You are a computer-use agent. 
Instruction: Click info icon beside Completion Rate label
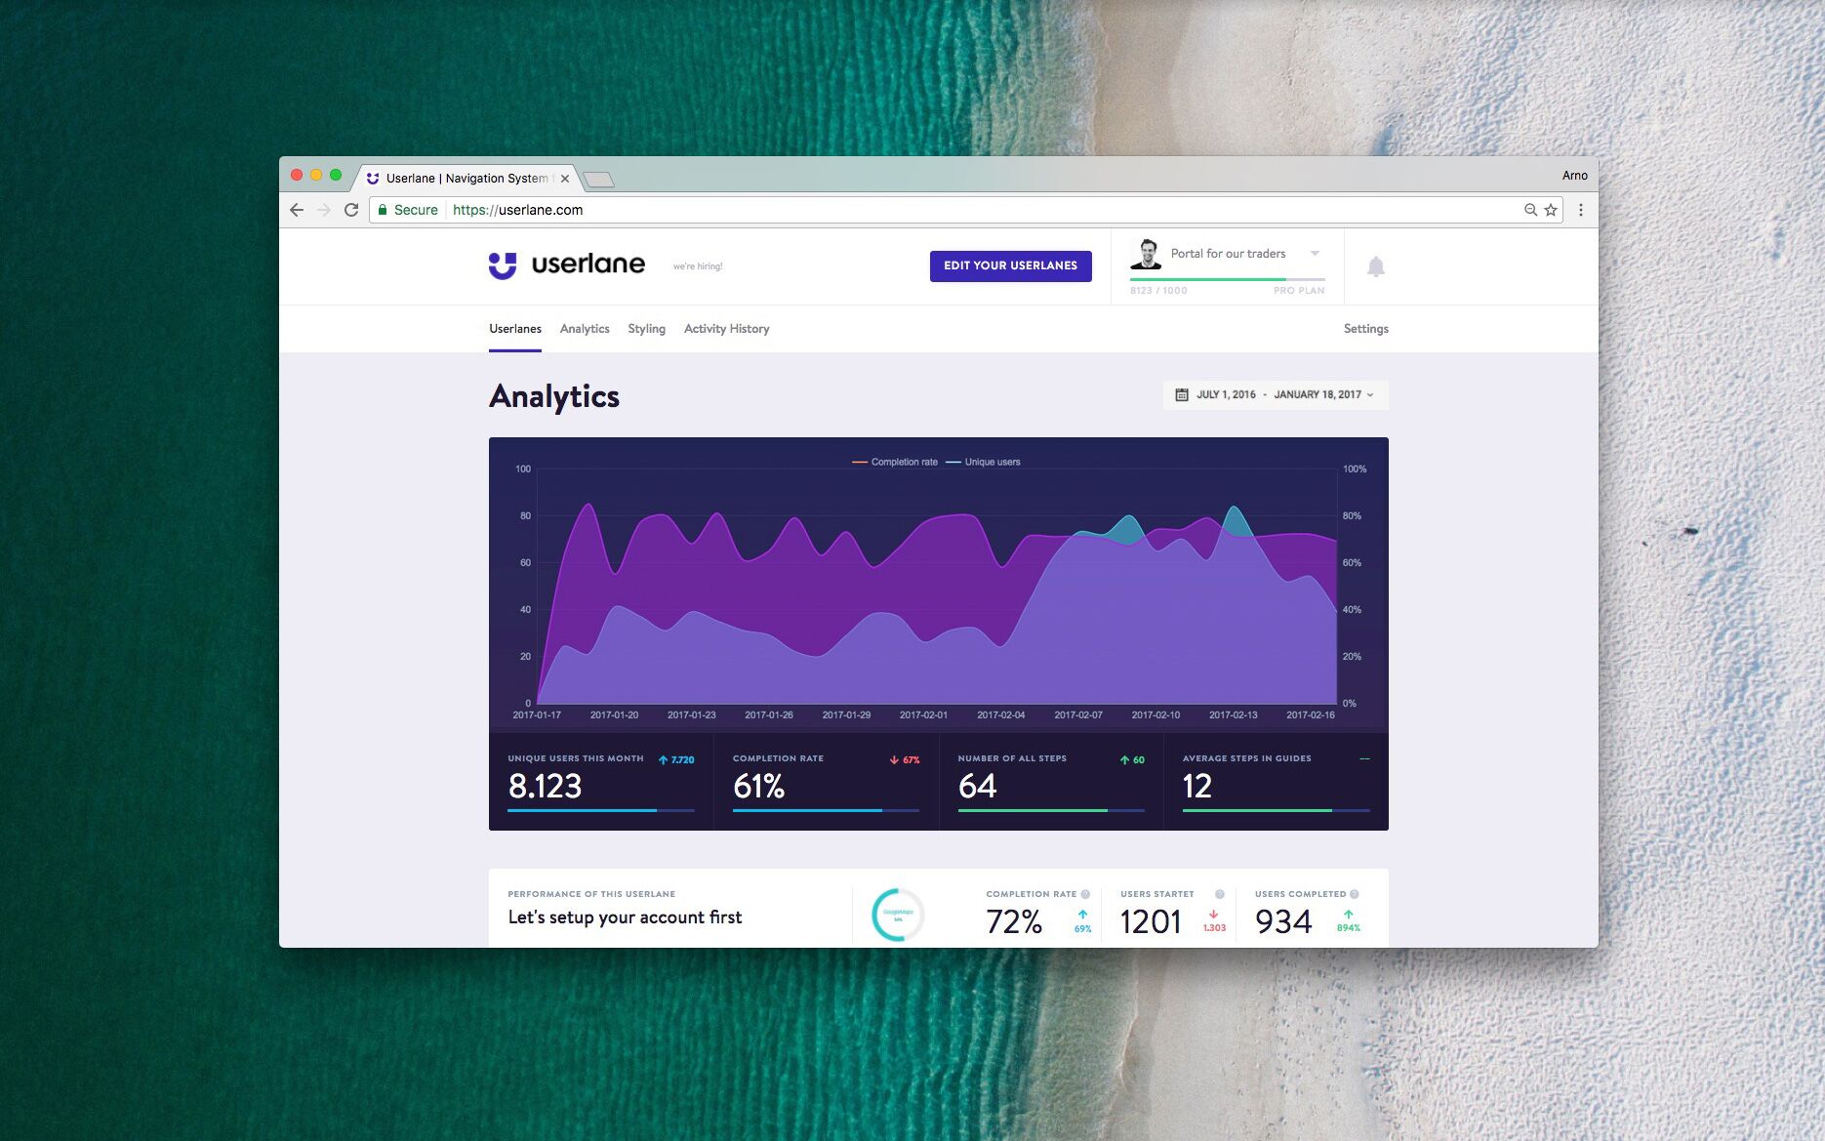click(x=1085, y=894)
